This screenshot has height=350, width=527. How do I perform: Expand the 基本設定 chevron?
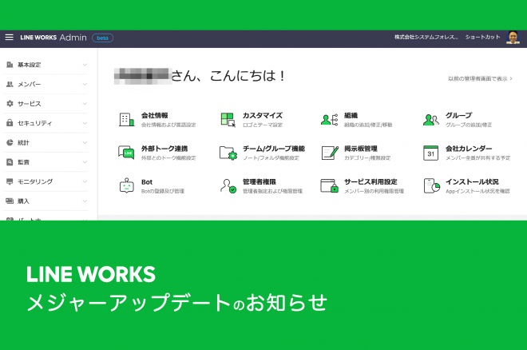pos(85,65)
